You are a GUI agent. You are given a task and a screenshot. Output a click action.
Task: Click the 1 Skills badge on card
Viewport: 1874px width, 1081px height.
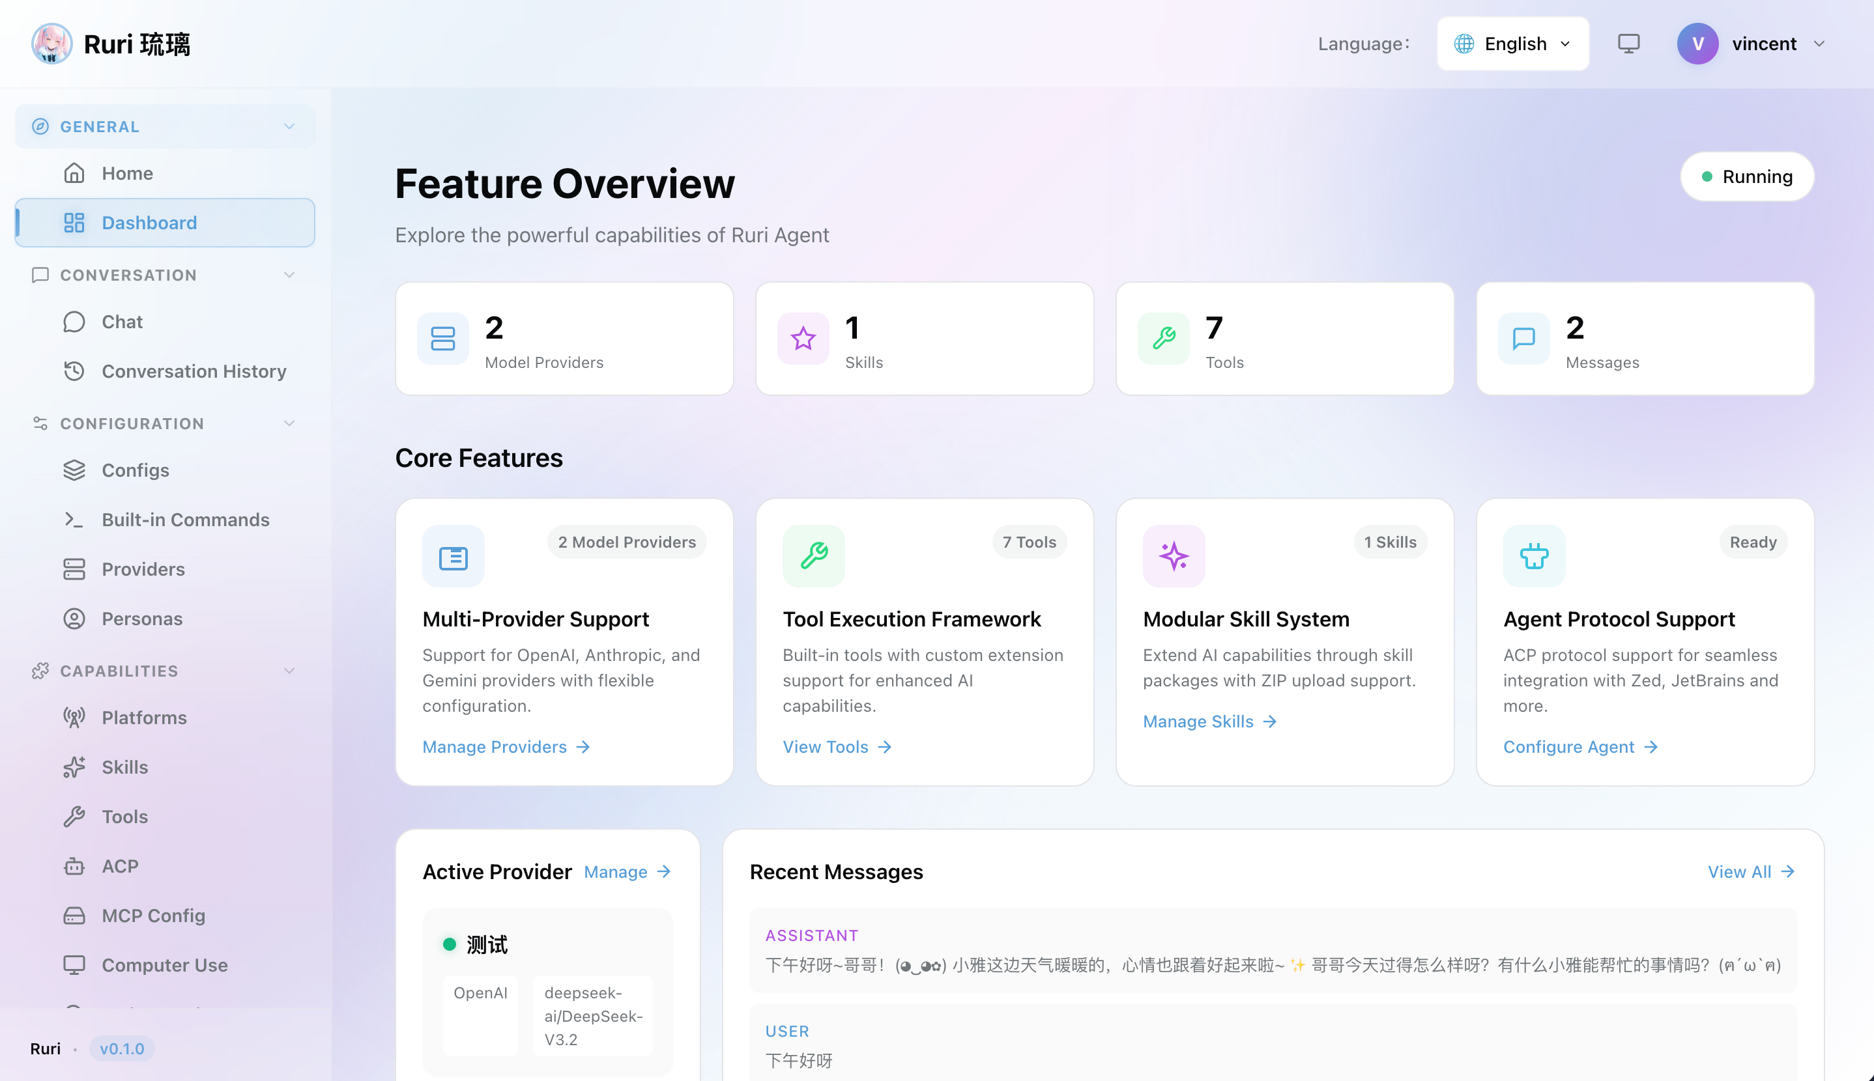(x=1390, y=542)
